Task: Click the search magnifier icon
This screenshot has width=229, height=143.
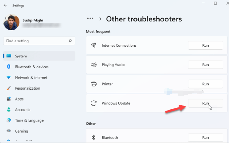Action: [70, 41]
